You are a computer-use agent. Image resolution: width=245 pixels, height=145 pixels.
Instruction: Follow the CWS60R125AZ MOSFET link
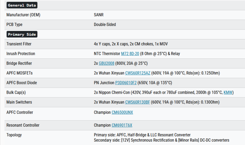138,73
